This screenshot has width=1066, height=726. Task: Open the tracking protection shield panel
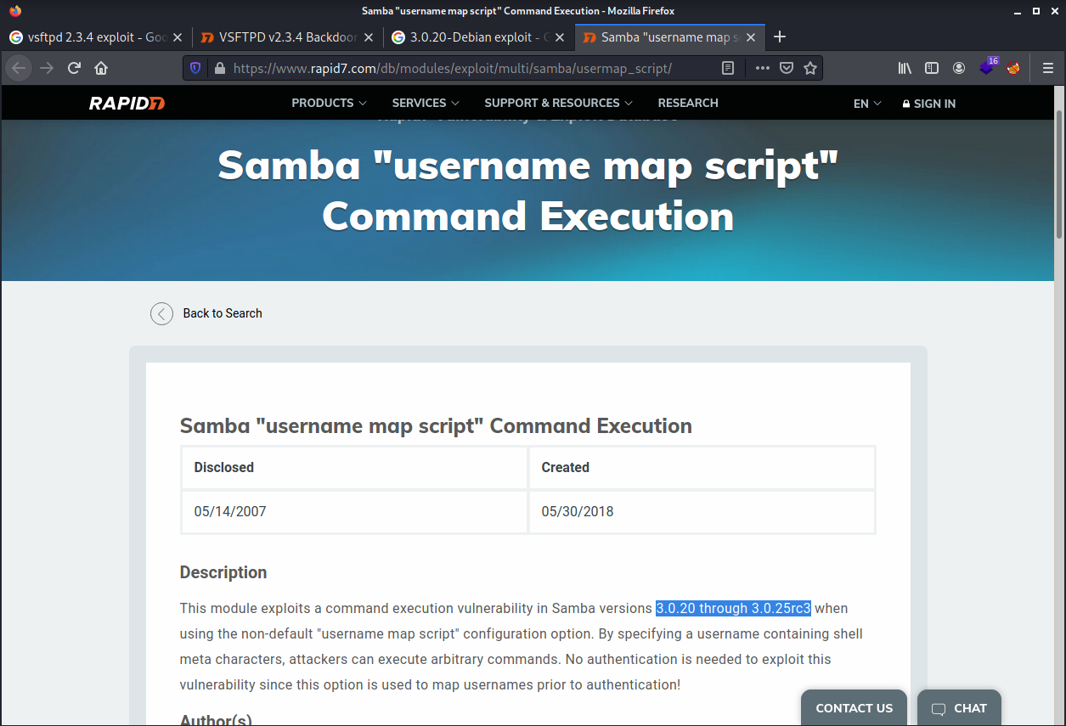click(195, 68)
